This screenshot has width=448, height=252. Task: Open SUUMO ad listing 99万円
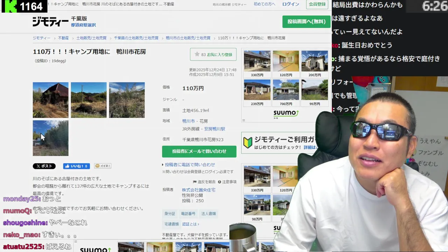pyautogui.click(x=315, y=93)
